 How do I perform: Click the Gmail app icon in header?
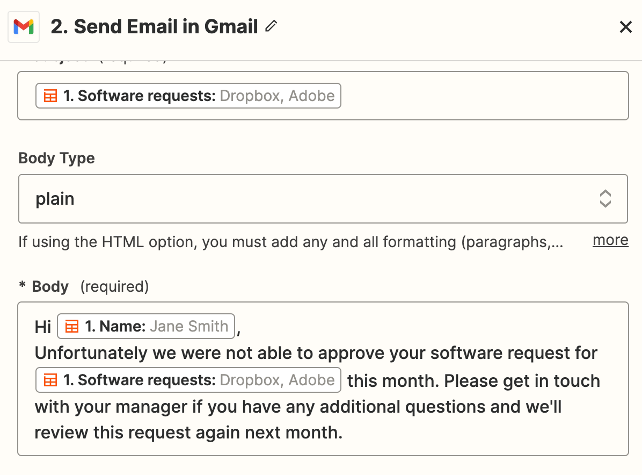24,26
